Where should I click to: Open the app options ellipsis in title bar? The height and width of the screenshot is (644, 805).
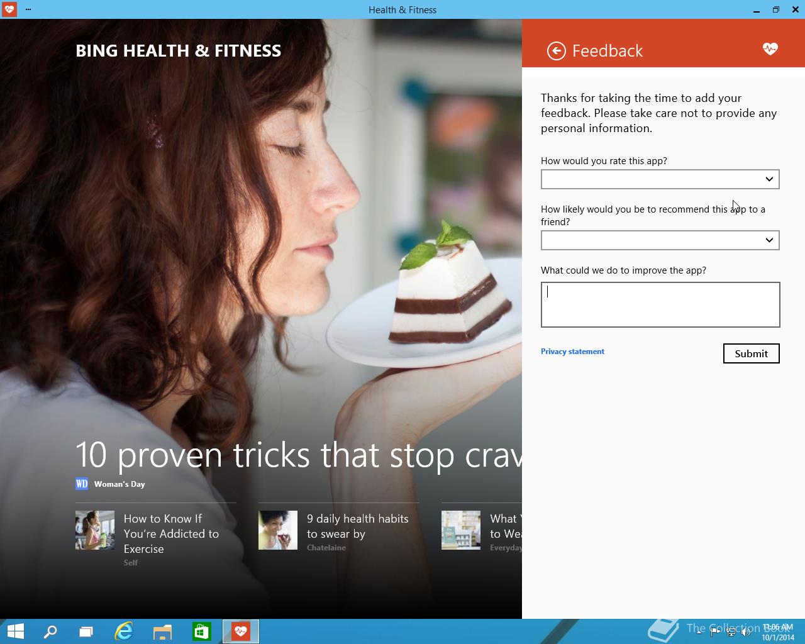(x=28, y=9)
